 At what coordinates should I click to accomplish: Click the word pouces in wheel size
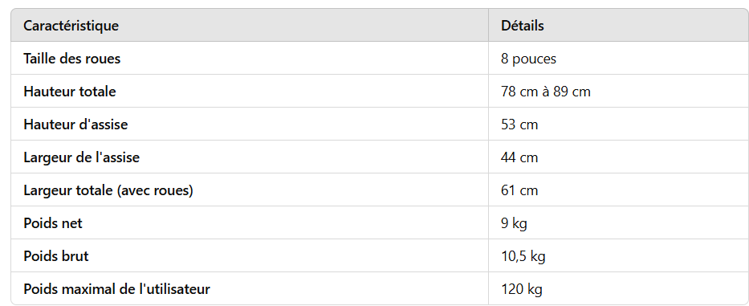click(534, 59)
